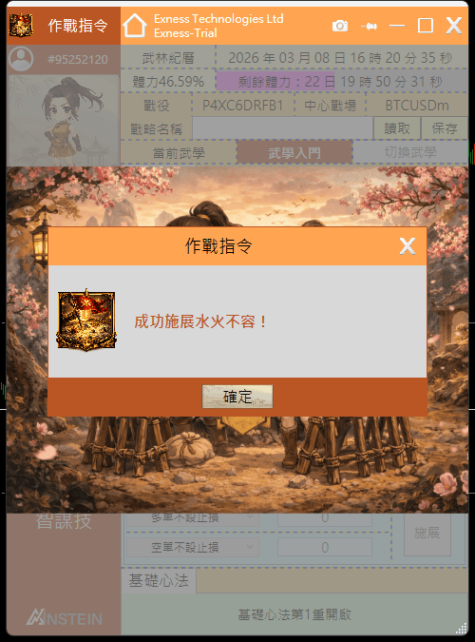Open the 切換武學 tab
This screenshot has width=475, height=642.
point(410,152)
